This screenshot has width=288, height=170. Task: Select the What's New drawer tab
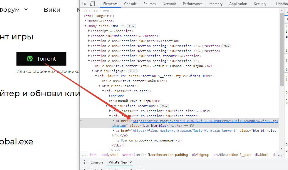118,162
